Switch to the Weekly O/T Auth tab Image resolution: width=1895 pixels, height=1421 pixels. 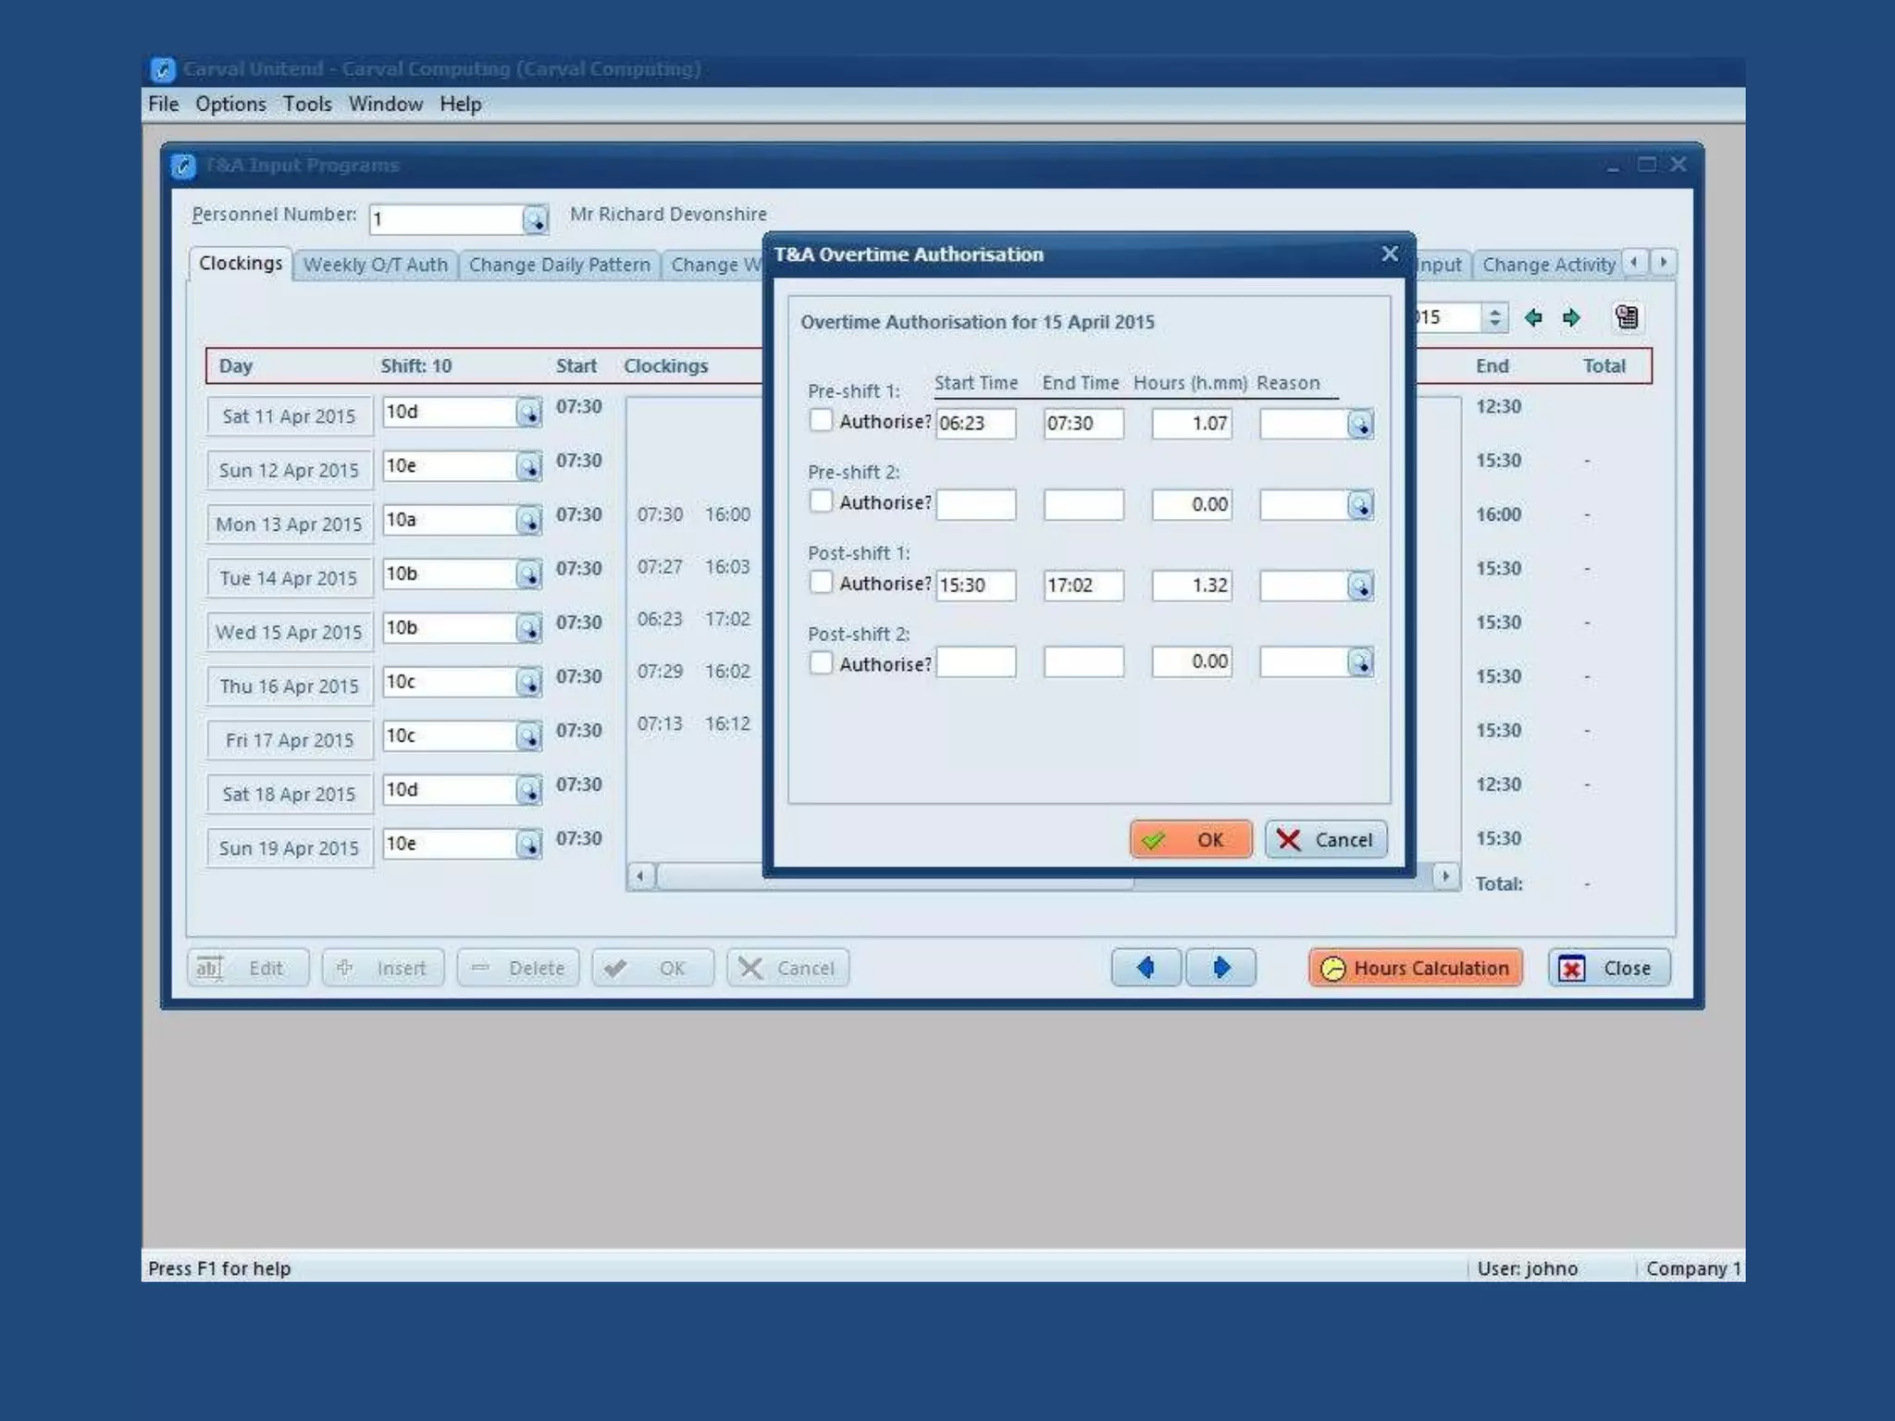pyautogui.click(x=375, y=265)
